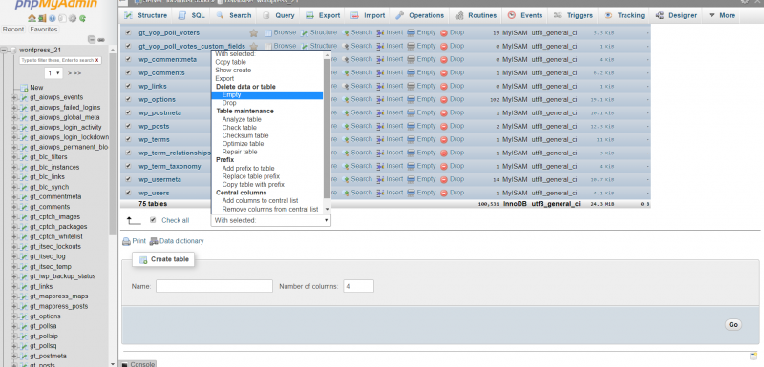Uncheck the wp_postmeta row checkbox
The image size is (764, 367).
tap(128, 112)
